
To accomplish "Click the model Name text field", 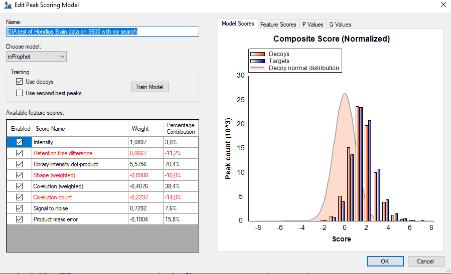I will tap(102, 32).
